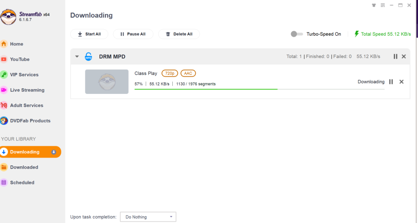418x223 pixels.
Task: Click the Scheduled list icon
Action: click(4, 183)
